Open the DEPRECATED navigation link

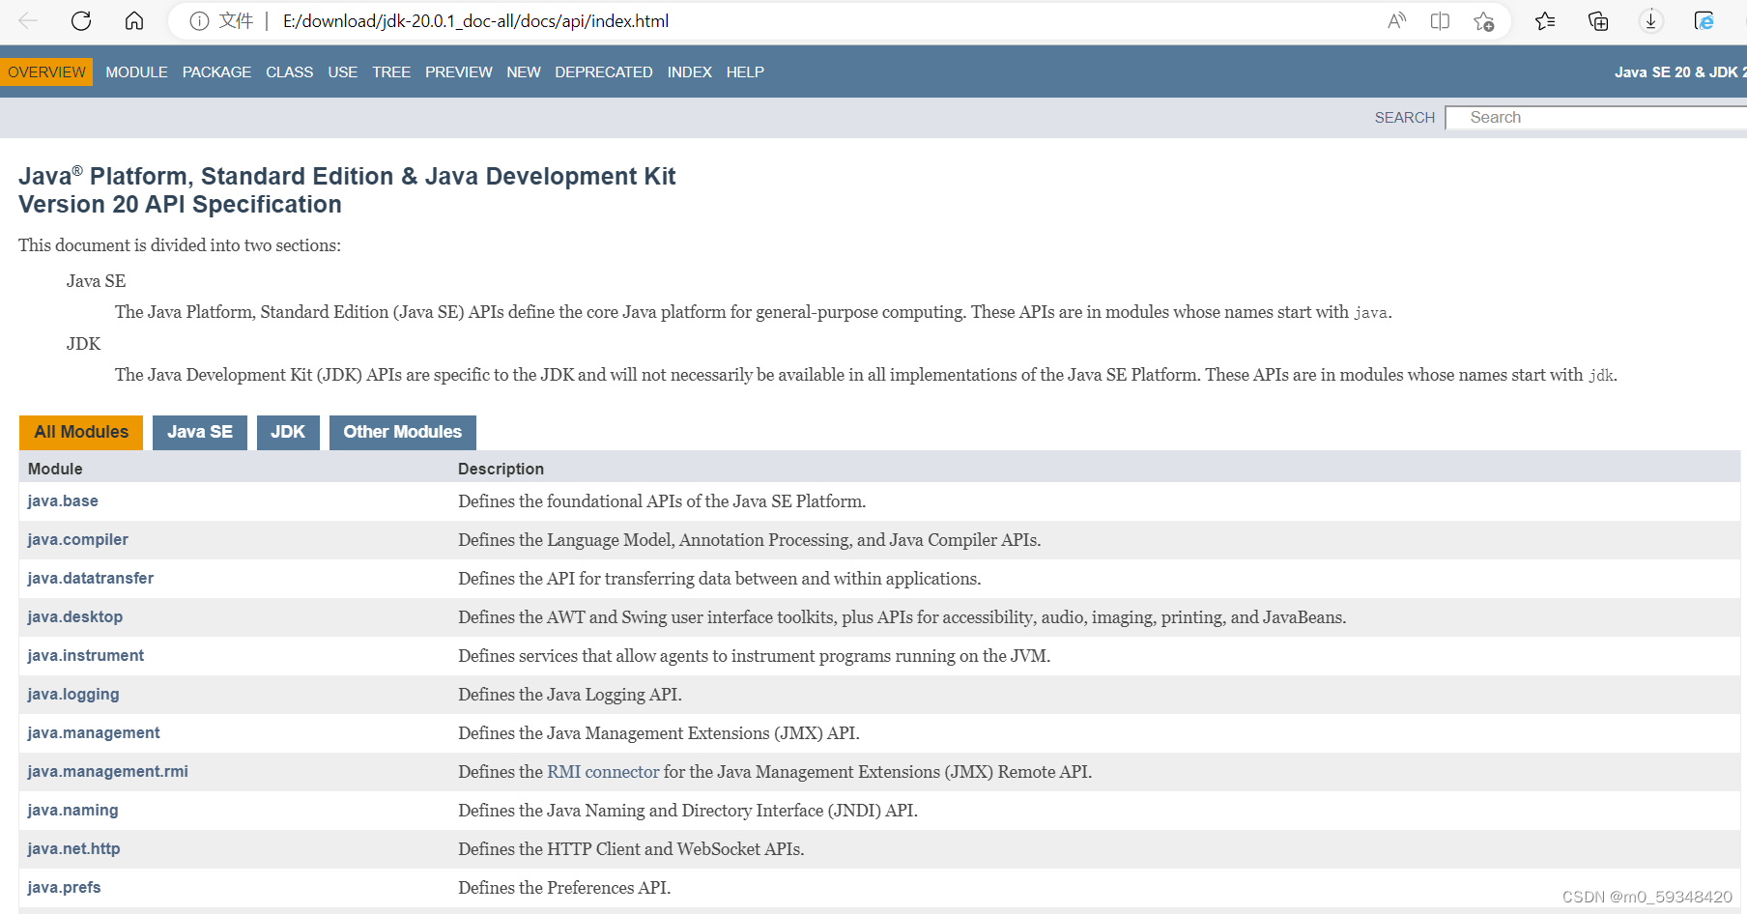point(604,72)
